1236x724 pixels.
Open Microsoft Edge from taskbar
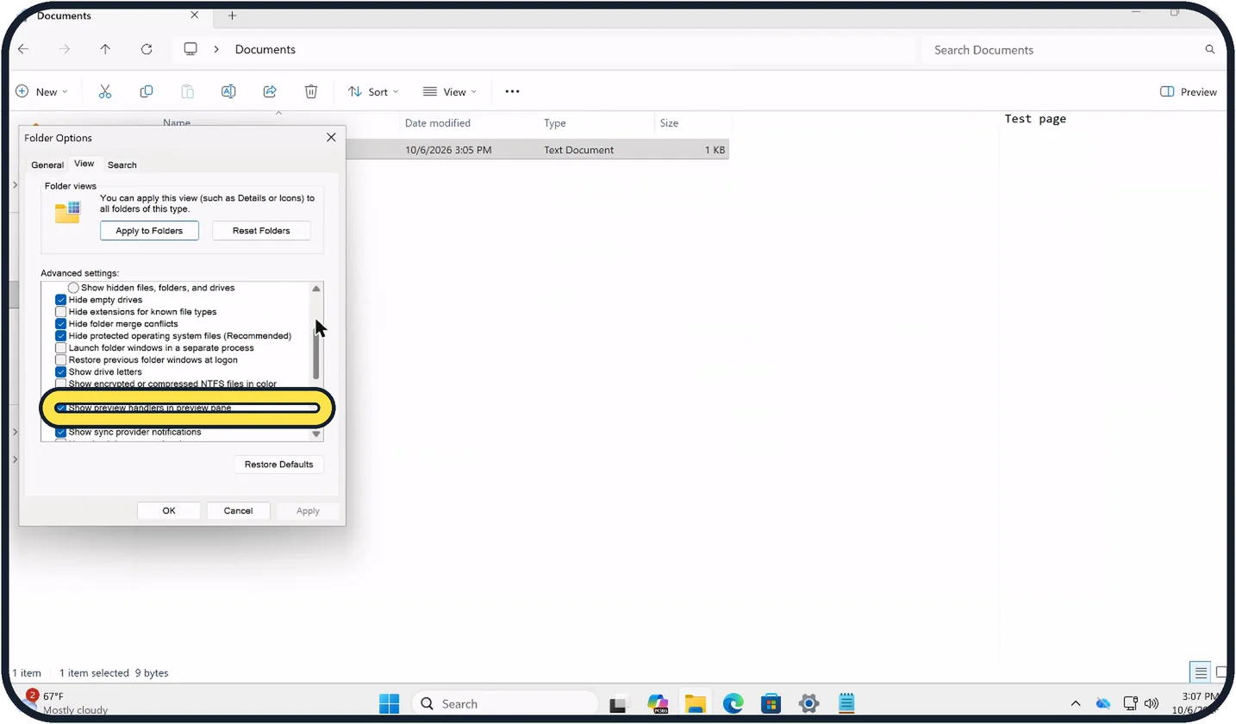pos(733,703)
